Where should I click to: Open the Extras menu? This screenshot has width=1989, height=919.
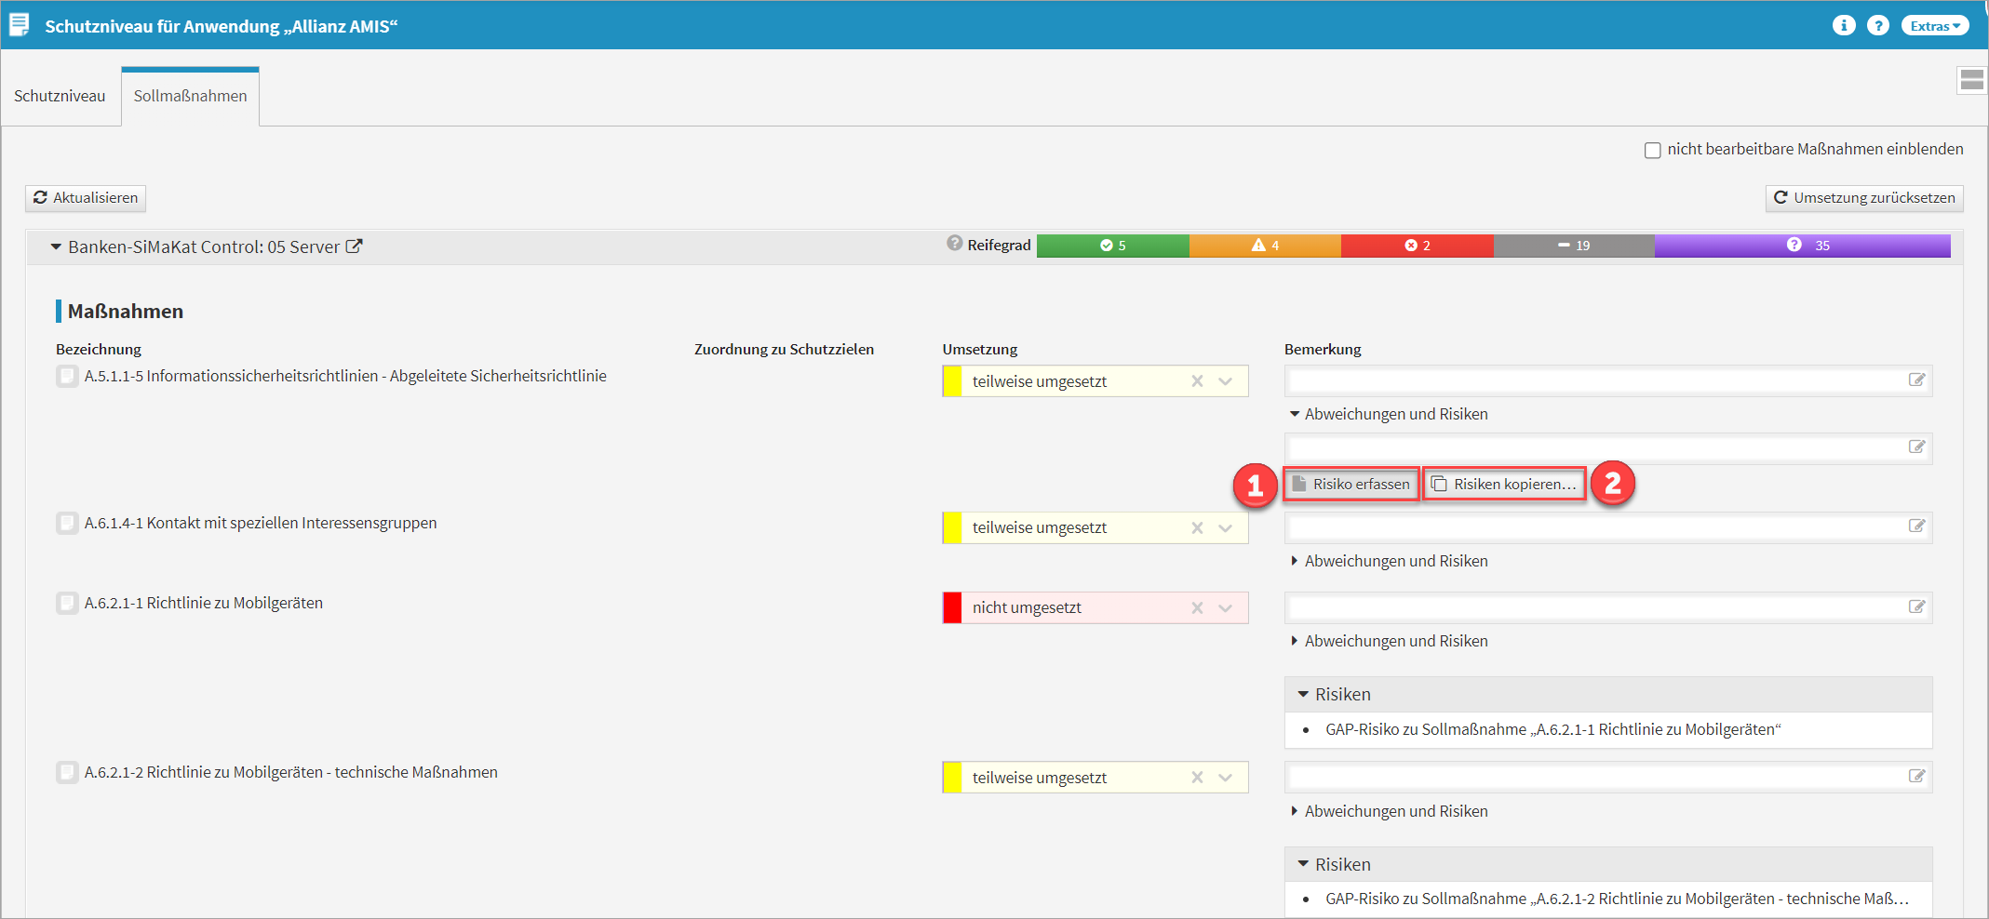tap(1934, 26)
